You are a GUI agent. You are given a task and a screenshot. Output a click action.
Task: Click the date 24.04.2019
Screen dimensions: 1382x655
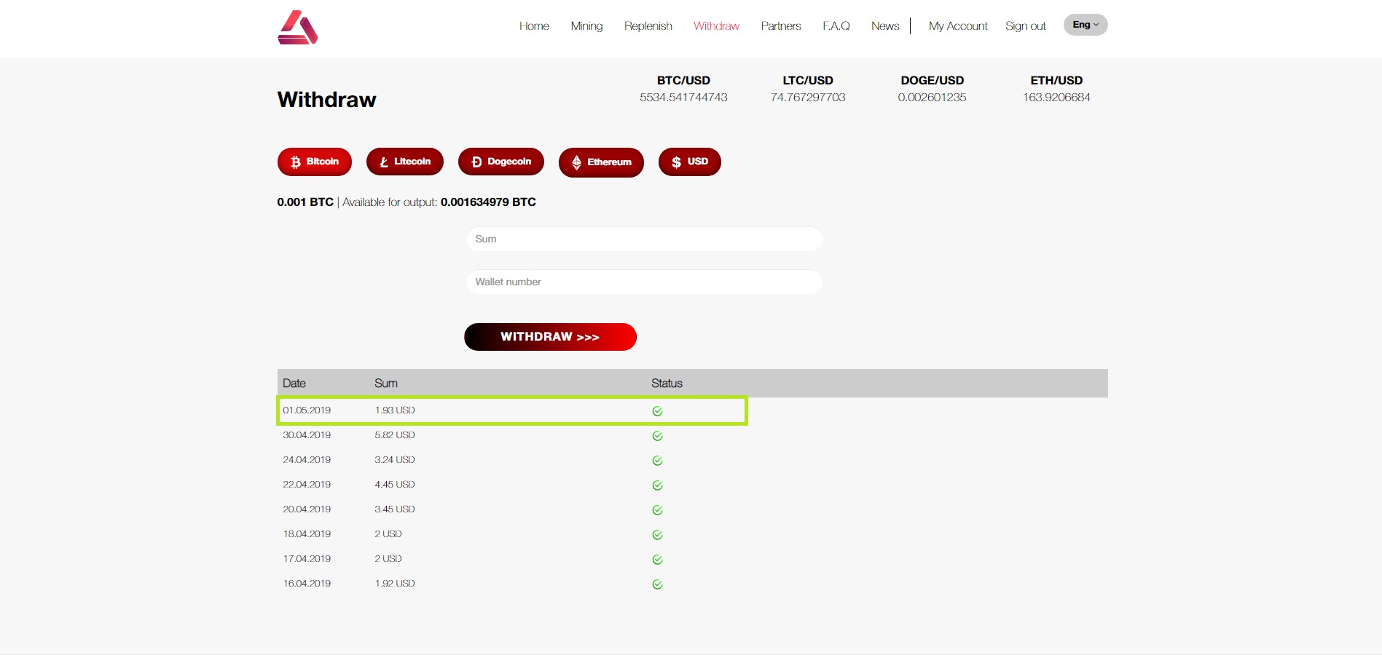tap(307, 460)
